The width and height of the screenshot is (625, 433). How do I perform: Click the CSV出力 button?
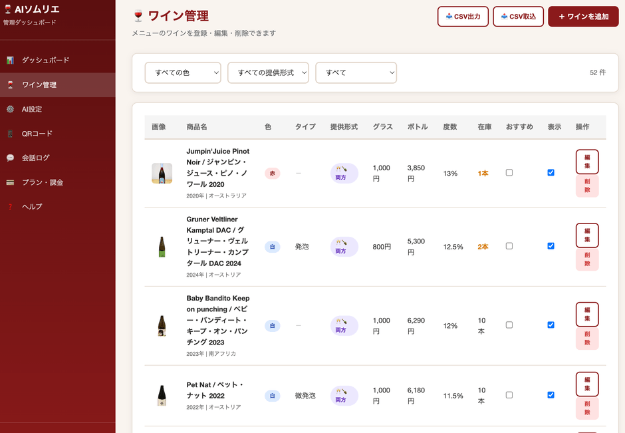tap(463, 17)
